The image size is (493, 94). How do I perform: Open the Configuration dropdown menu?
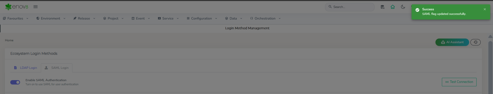(202, 18)
